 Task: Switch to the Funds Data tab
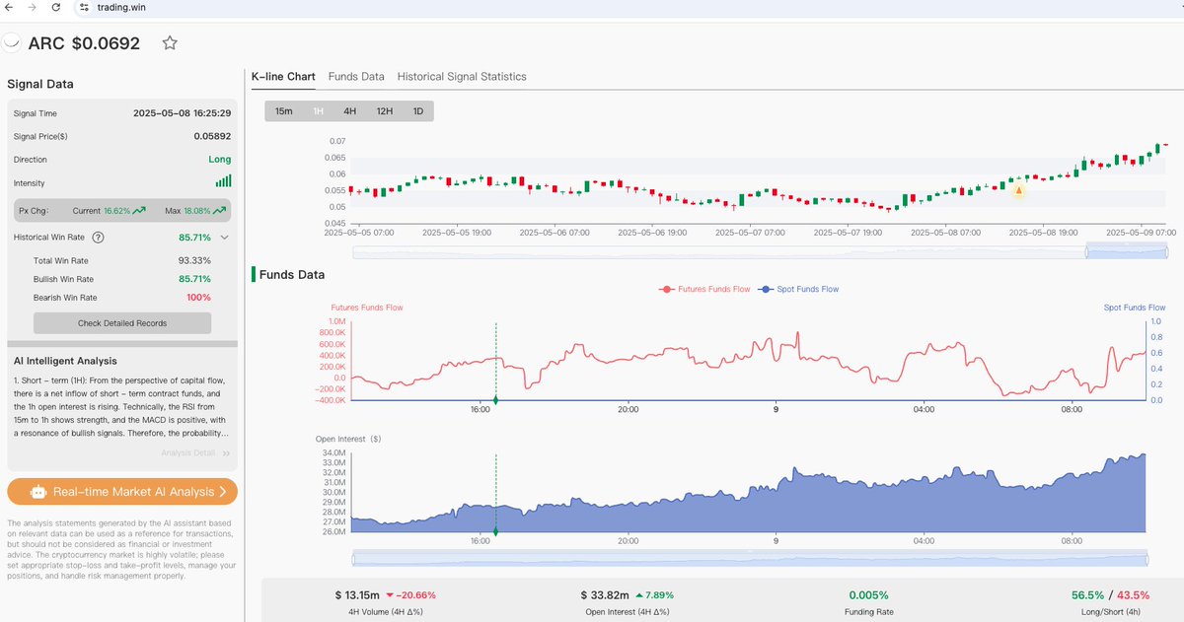(x=356, y=76)
